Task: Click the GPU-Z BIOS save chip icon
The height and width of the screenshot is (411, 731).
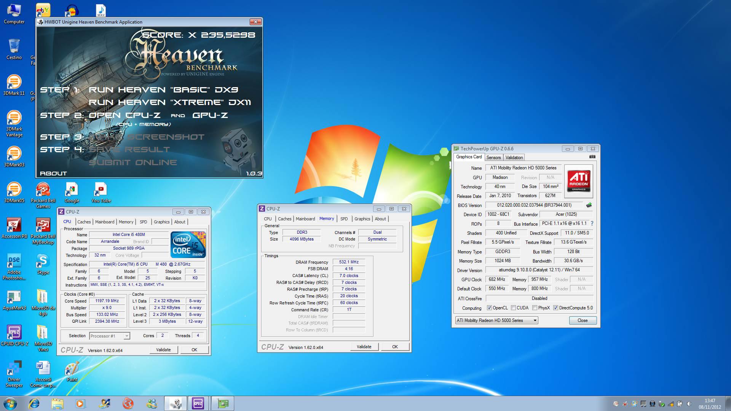Action: point(589,205)
